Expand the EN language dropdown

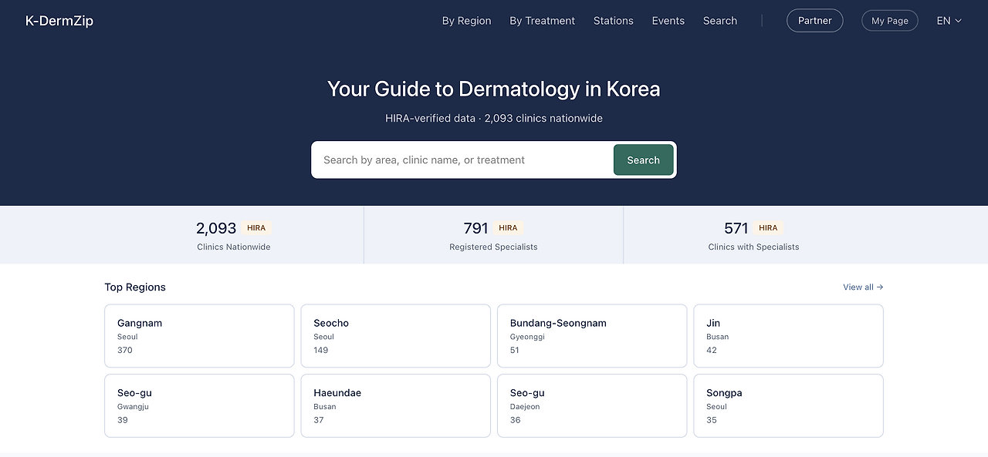point(949,21)
